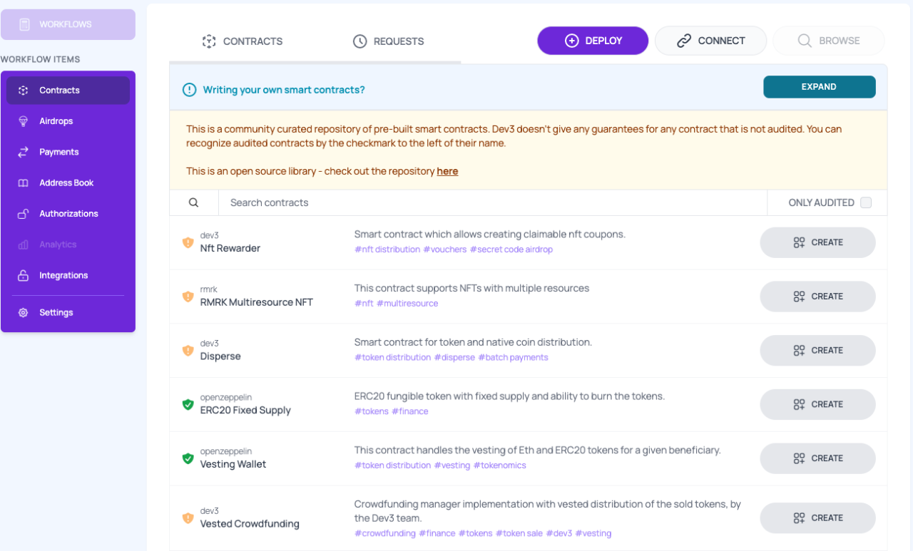Create a Disperse contract
Image resolution: width=913 pixels, height=551 pixels.
pos(817,350)
